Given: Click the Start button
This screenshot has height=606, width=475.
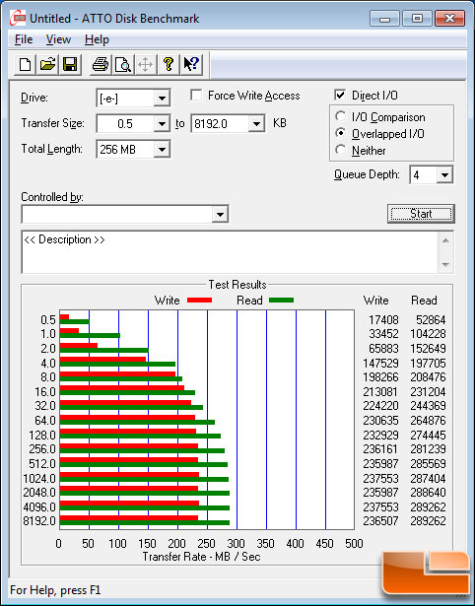Looking at the screenshot, I should point(421,214).
